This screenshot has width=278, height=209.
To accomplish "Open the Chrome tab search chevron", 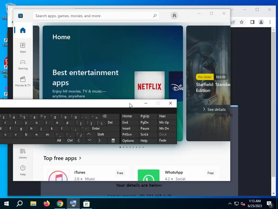I will [x=232, y=10].
